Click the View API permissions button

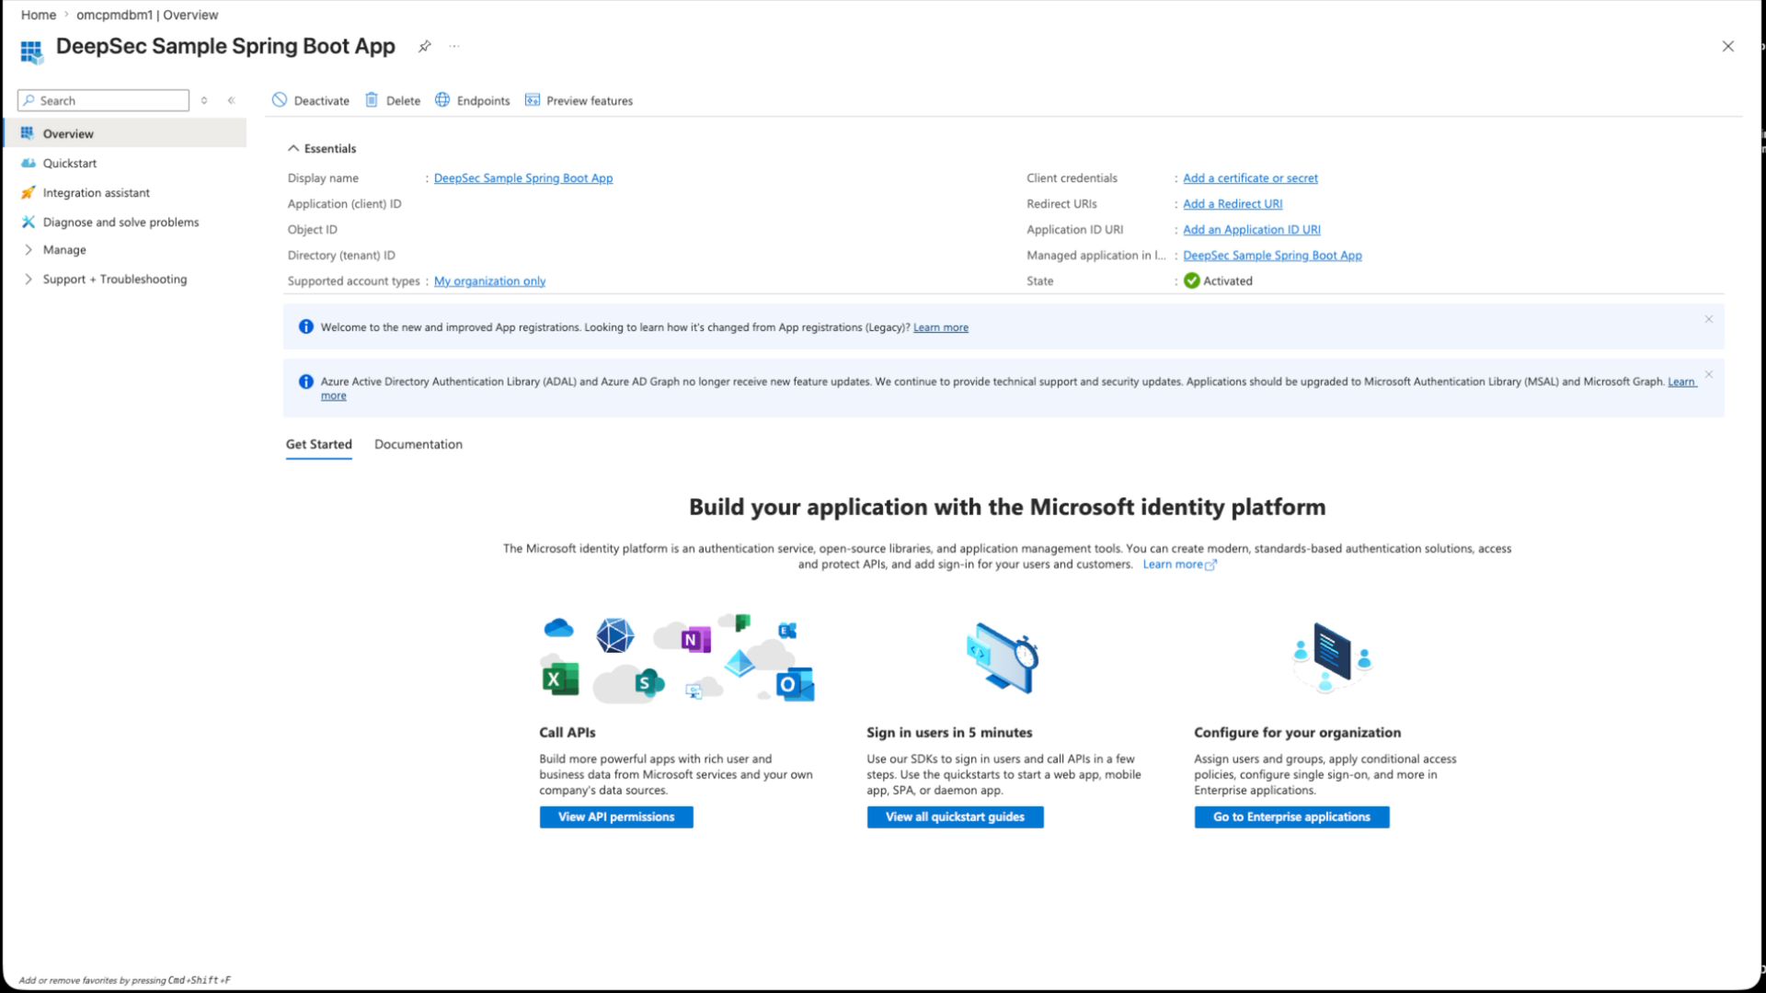[616, 816]
